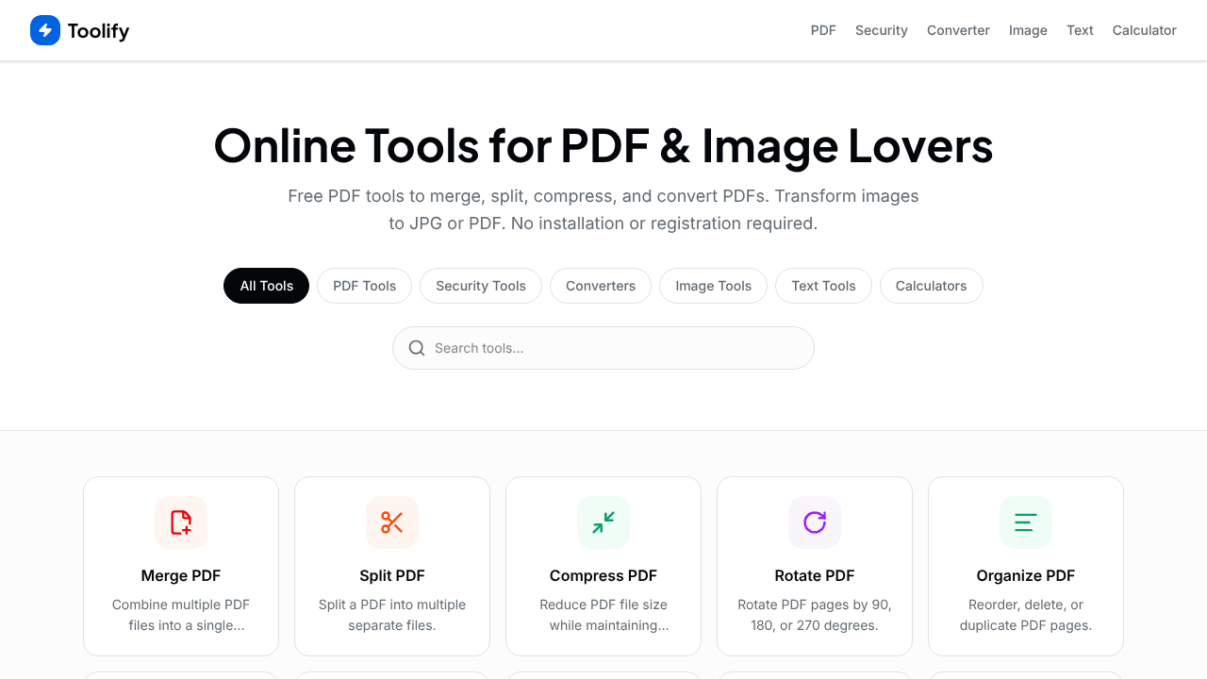The image size is (1207, 679).
Task: Click 'Combine multiple PDF files' description
Action: [x=181, y=615]
